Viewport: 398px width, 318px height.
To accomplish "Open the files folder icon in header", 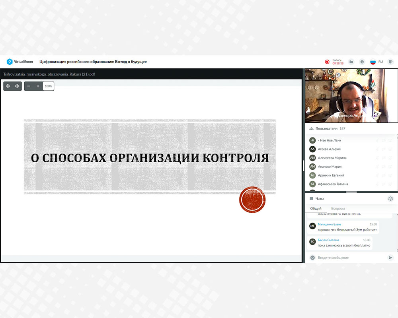I will pyautogui.click(x=351, y=62).
